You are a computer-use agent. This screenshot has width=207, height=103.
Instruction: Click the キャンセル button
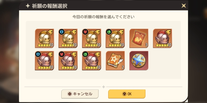(x=80, y=94)
